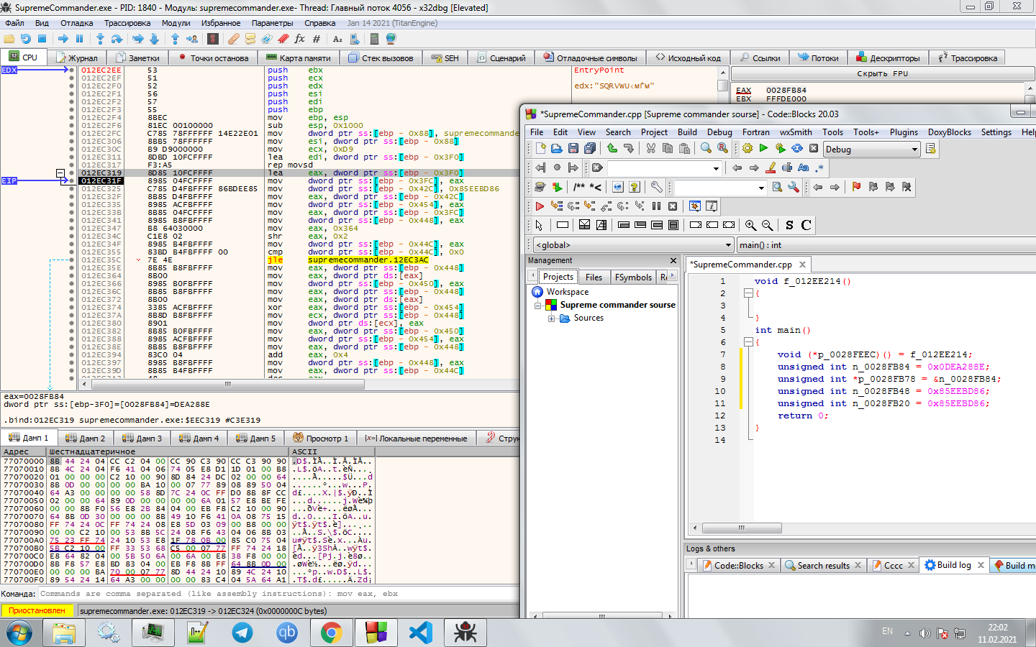Zoom in icon on Code::Blocks toolbar

[750, 225]
